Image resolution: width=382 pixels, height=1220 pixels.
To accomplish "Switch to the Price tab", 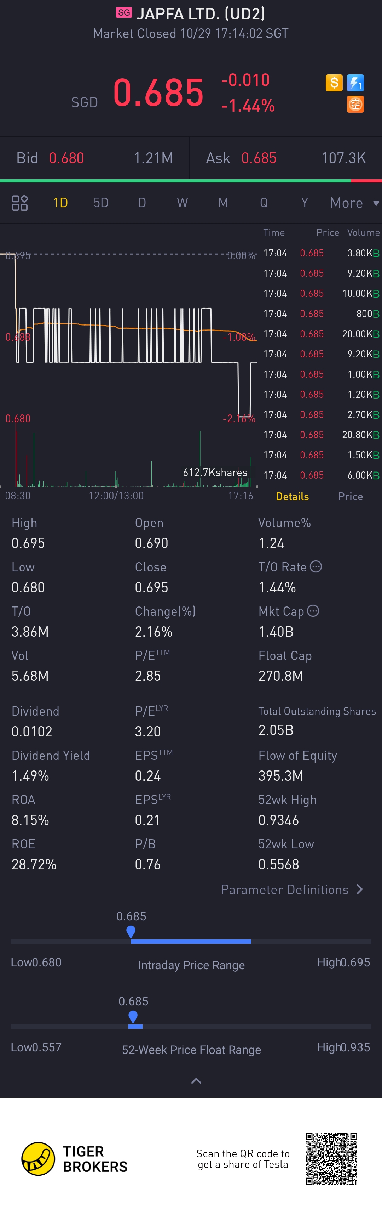I will (x=350, y=496).
